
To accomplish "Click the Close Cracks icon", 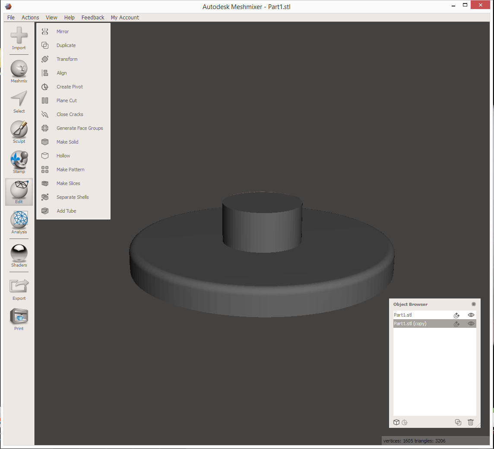I will tap(45, 114).
